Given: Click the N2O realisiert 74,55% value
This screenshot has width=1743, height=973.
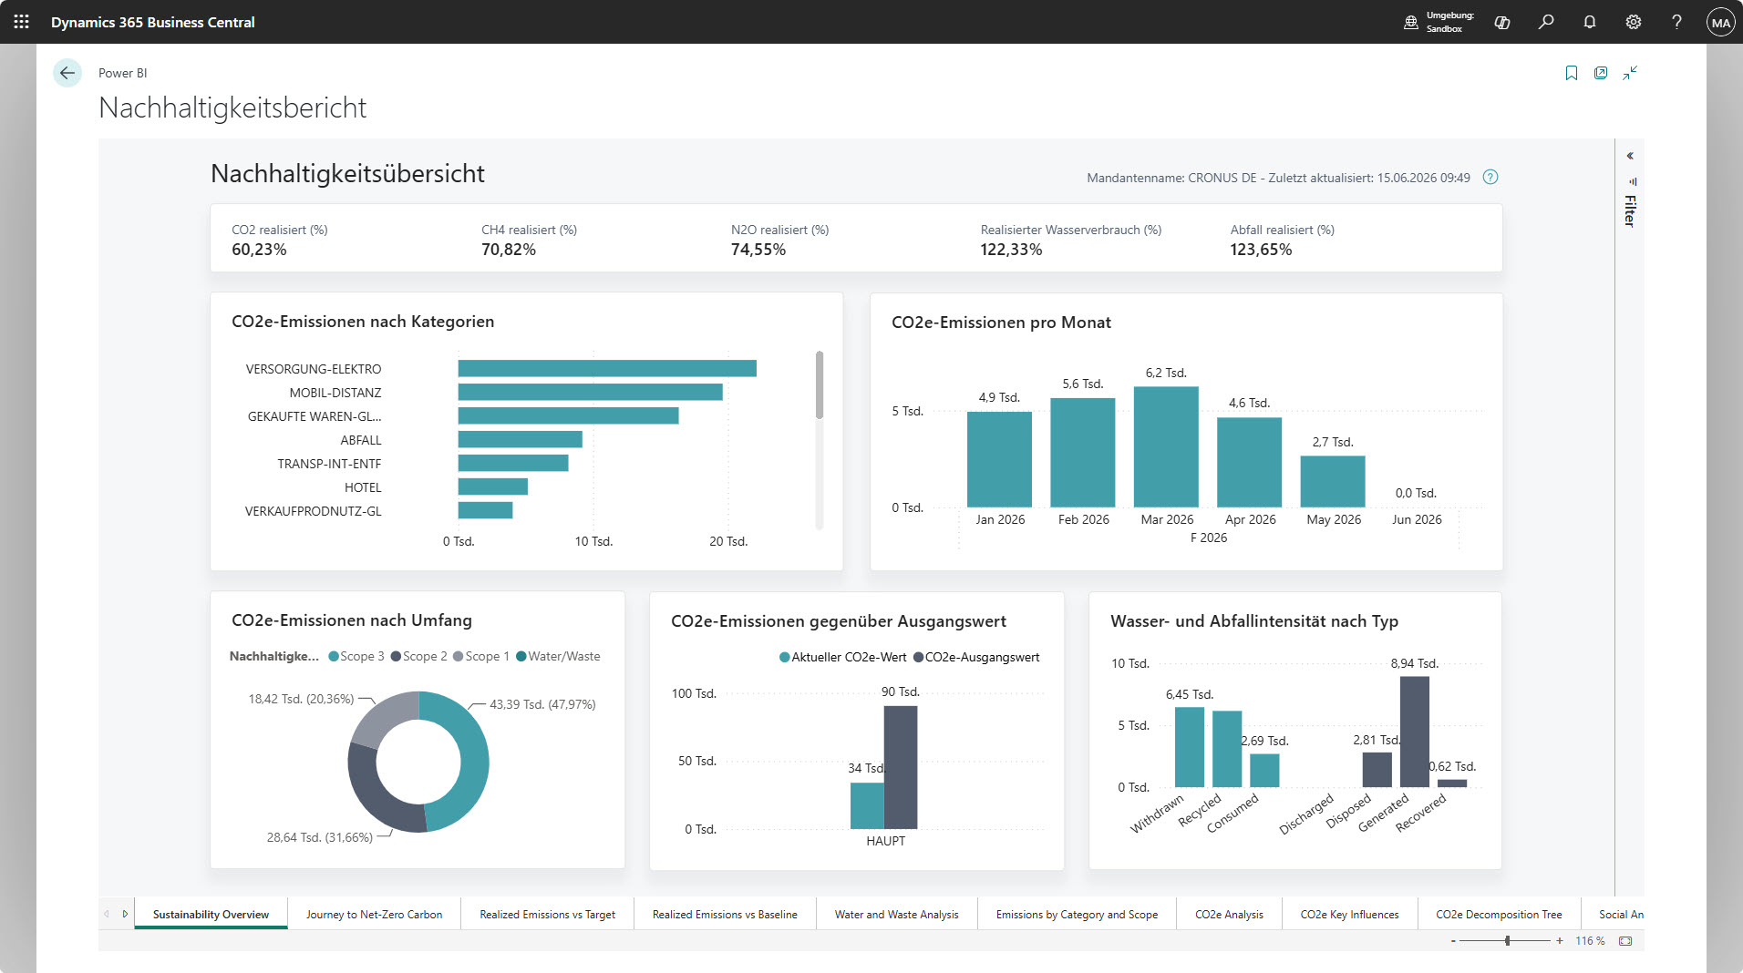Looking at the screenshot, I should (x=758, y=250).
